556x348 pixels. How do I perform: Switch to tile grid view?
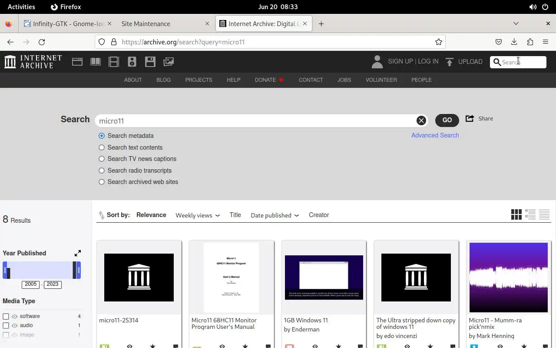click(x=516, y=214)
